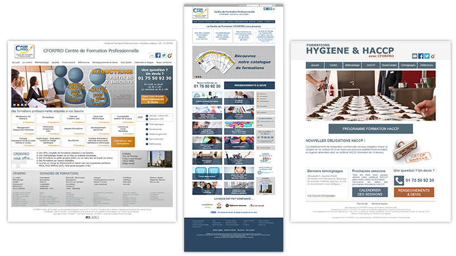Open Financement in left site menu
Screen dimensions: 456x256
tap(68, 63)
